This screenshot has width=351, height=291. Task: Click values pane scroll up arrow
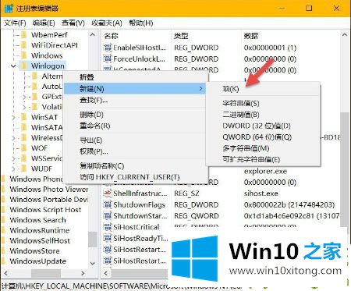[x=345, y=35]
